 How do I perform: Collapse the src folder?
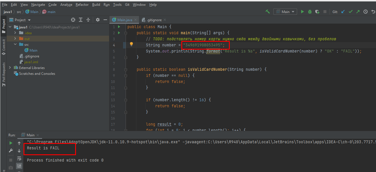[15, 44]
